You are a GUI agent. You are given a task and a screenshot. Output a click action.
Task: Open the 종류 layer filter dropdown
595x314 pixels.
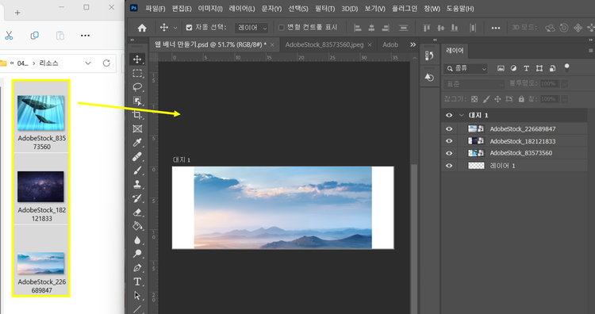465,69
